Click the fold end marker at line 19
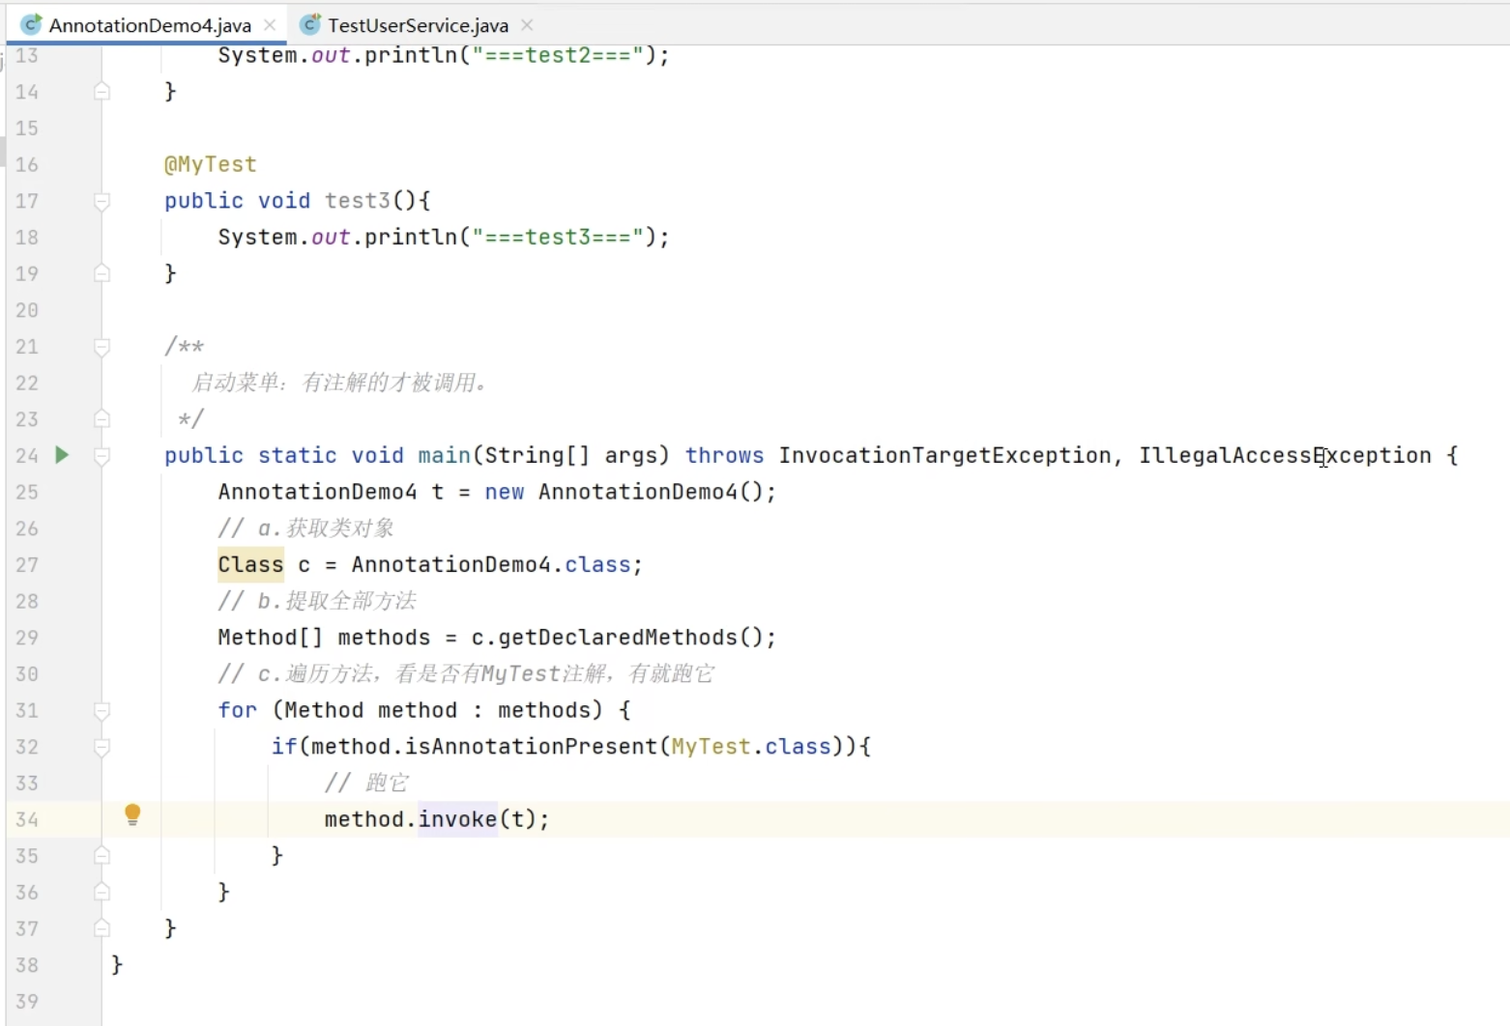The height and width of the screenshot is (1026, 1510). pos(102,273)
